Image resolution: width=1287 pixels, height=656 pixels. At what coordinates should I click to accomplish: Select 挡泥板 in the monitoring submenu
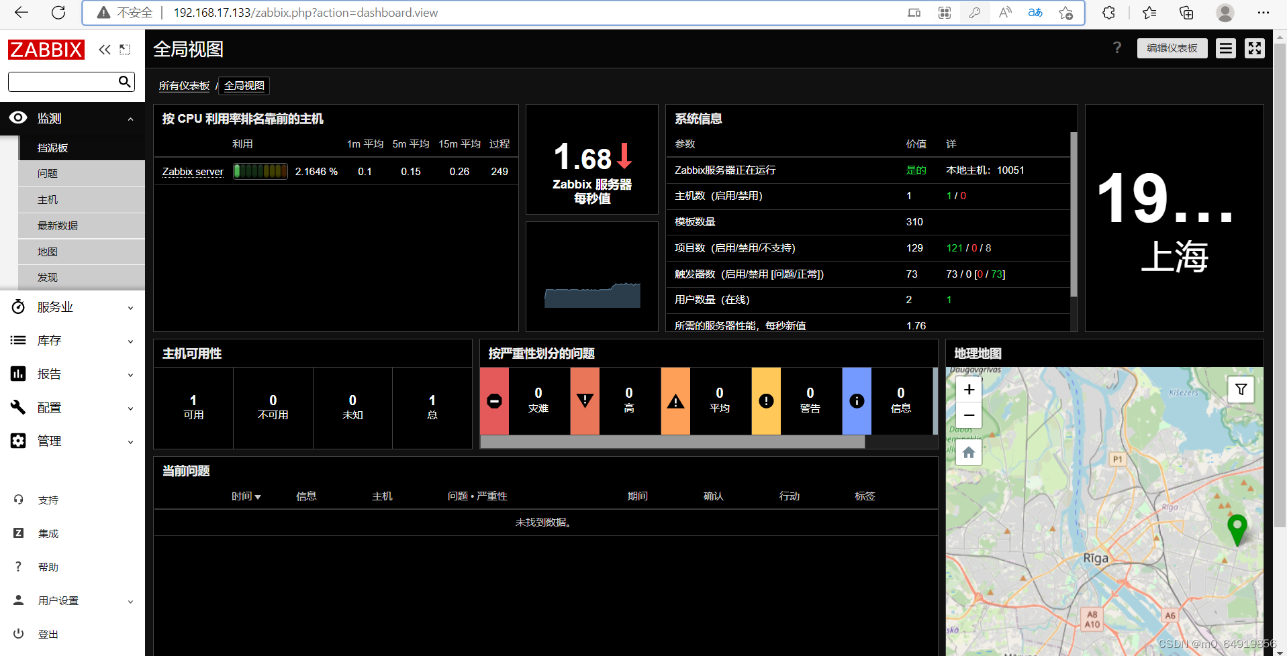[x=82, y=148]
